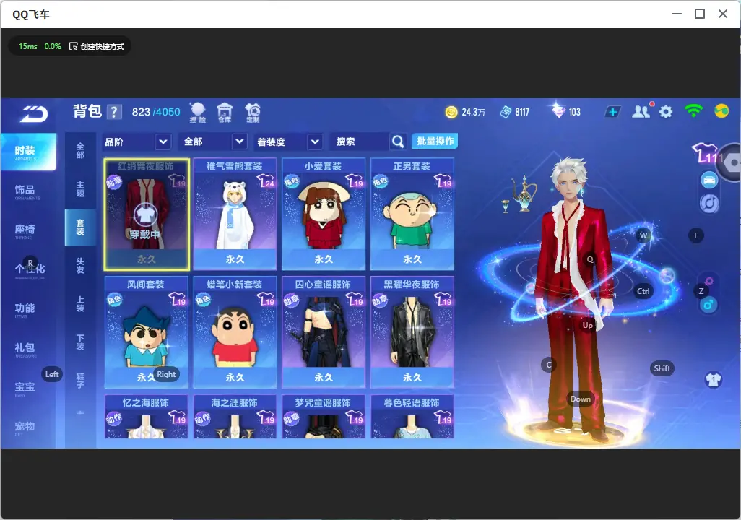Select the male gender symbol icon
Image resolution: width=741 pixels, height=520 pixels.
[x=708, y=305]
